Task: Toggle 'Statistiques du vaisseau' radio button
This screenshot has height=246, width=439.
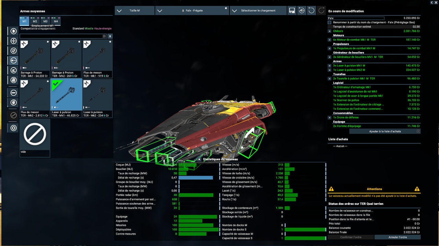Action: pos(199,159)
